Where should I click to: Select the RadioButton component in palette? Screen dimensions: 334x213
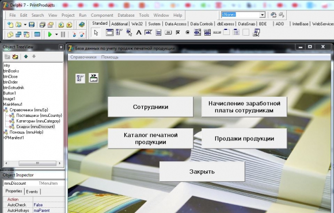[188, 33]
